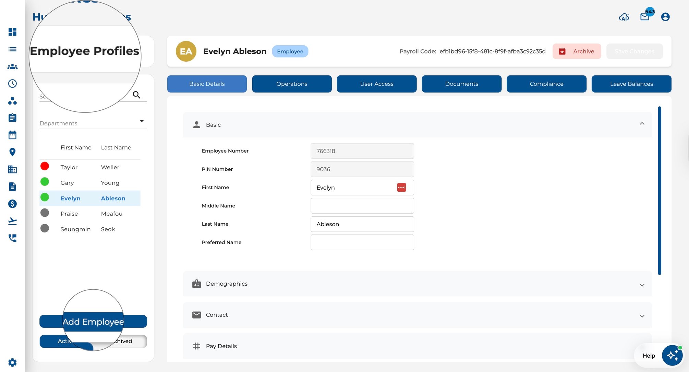Focus the Last Name input field
689x372 pixels.
(362, 224)
